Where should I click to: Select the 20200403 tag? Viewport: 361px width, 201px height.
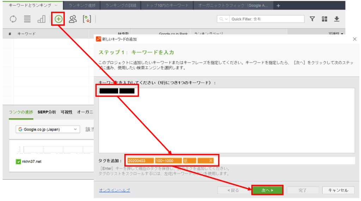click(140, 161)
